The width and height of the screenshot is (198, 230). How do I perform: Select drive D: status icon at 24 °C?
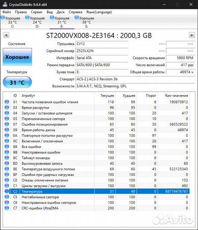click(27, 18)
